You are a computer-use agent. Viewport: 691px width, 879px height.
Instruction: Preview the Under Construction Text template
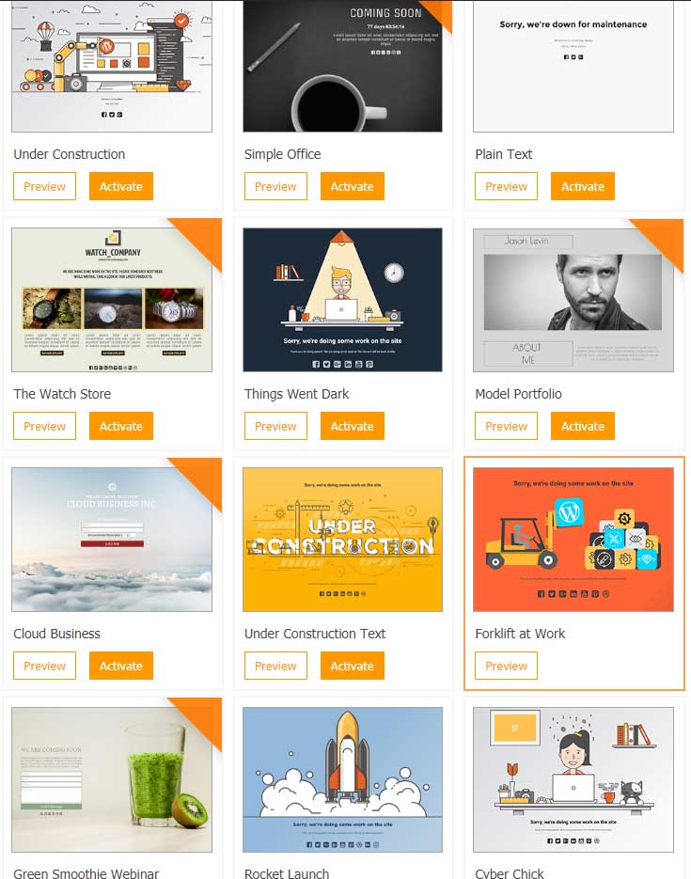tap(275, 666)
